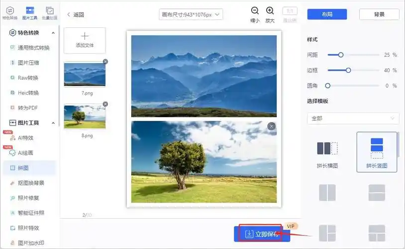
Task: Click the 40 border value
Action: 387,70
